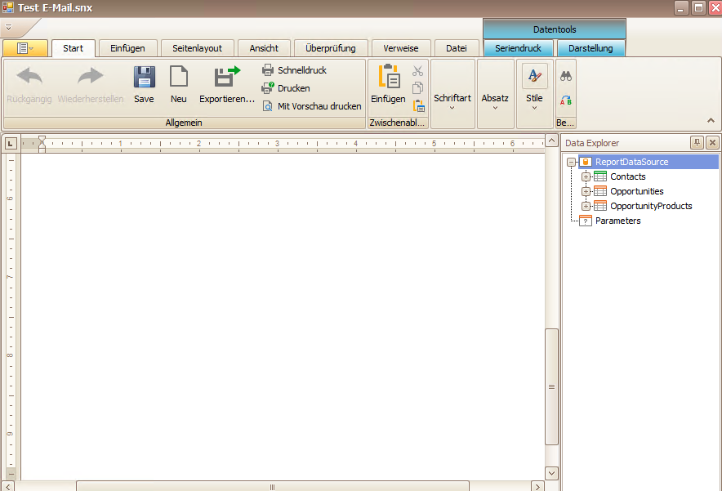Expand the Contacts table node
The image size is (722, 491).
[x=586, y=176]
